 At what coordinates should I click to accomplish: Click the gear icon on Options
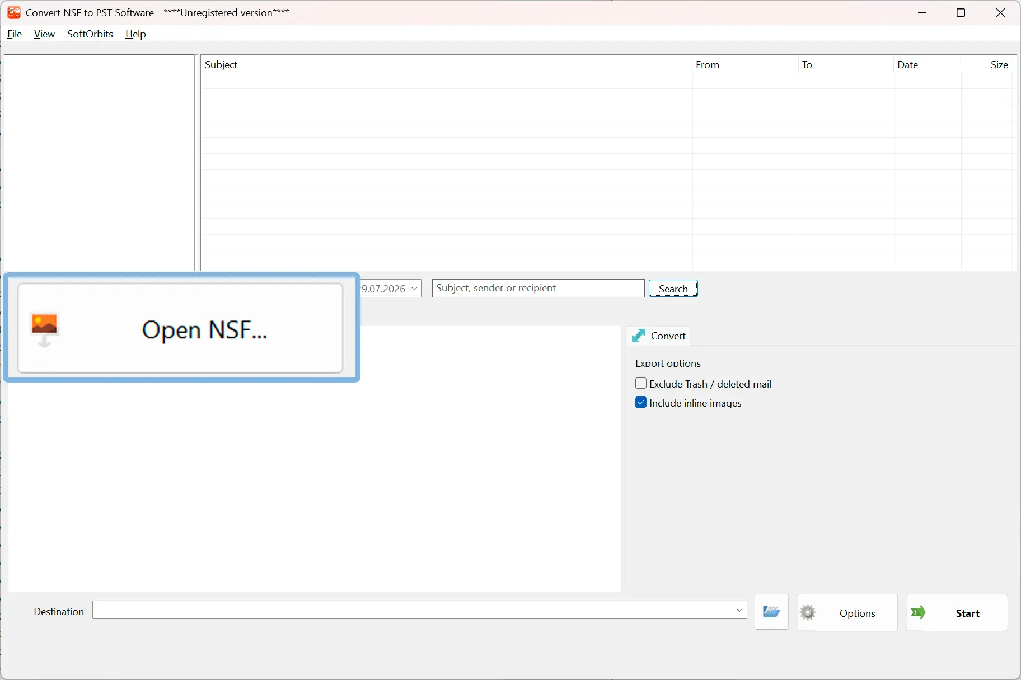[808, 613]
